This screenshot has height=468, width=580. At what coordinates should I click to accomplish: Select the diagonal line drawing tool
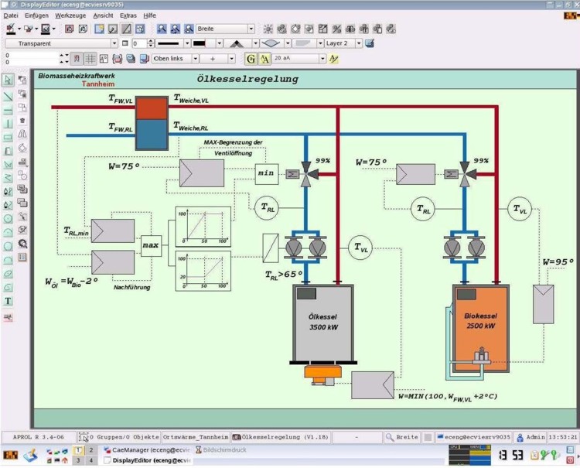click(8, 97)
